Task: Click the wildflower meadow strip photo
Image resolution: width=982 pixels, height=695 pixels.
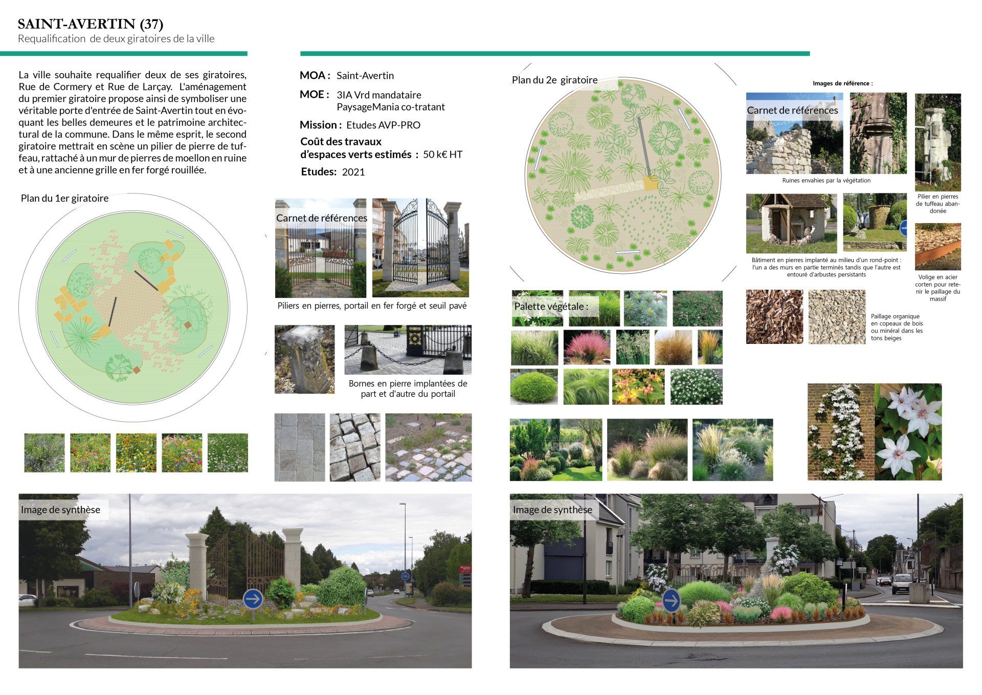Action: [x=136, y=453]
